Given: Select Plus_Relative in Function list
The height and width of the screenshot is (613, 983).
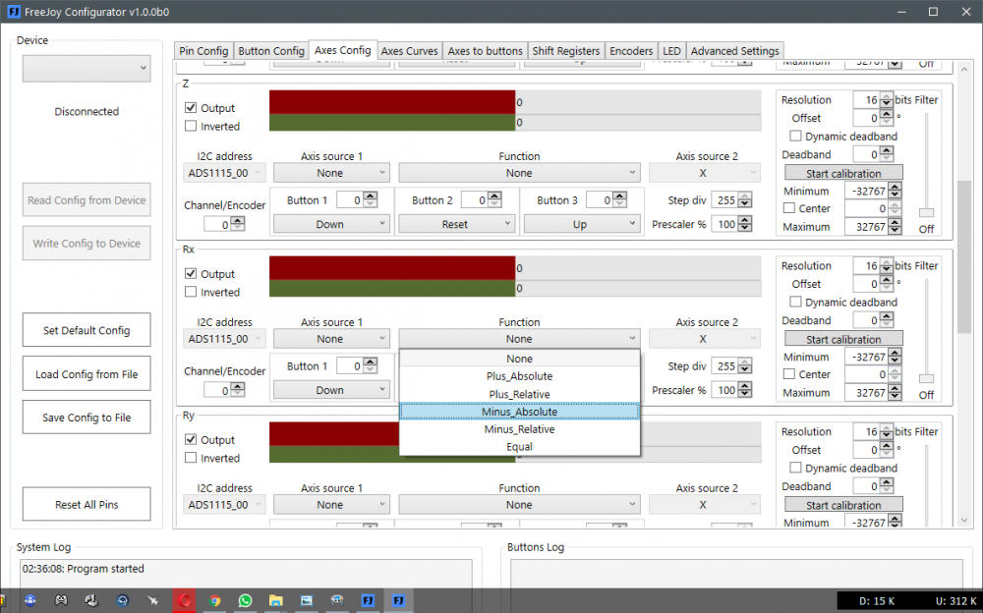Looking at the screenshot, I should click(x=520, y=394).
